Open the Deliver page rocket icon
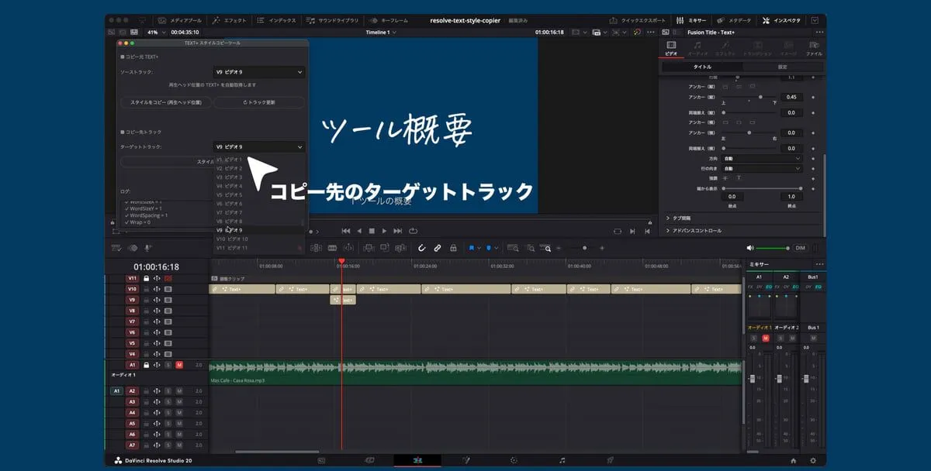The width and height of the screenshot is (931, 471). [610, 460]
